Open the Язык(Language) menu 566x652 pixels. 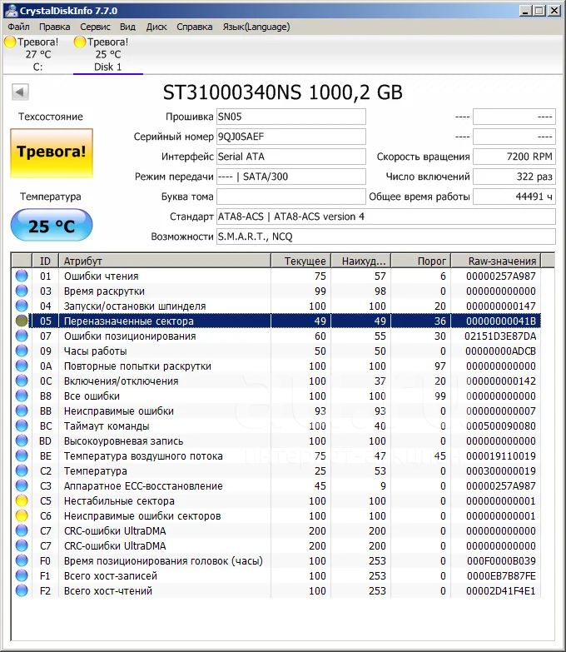point(256,27)
